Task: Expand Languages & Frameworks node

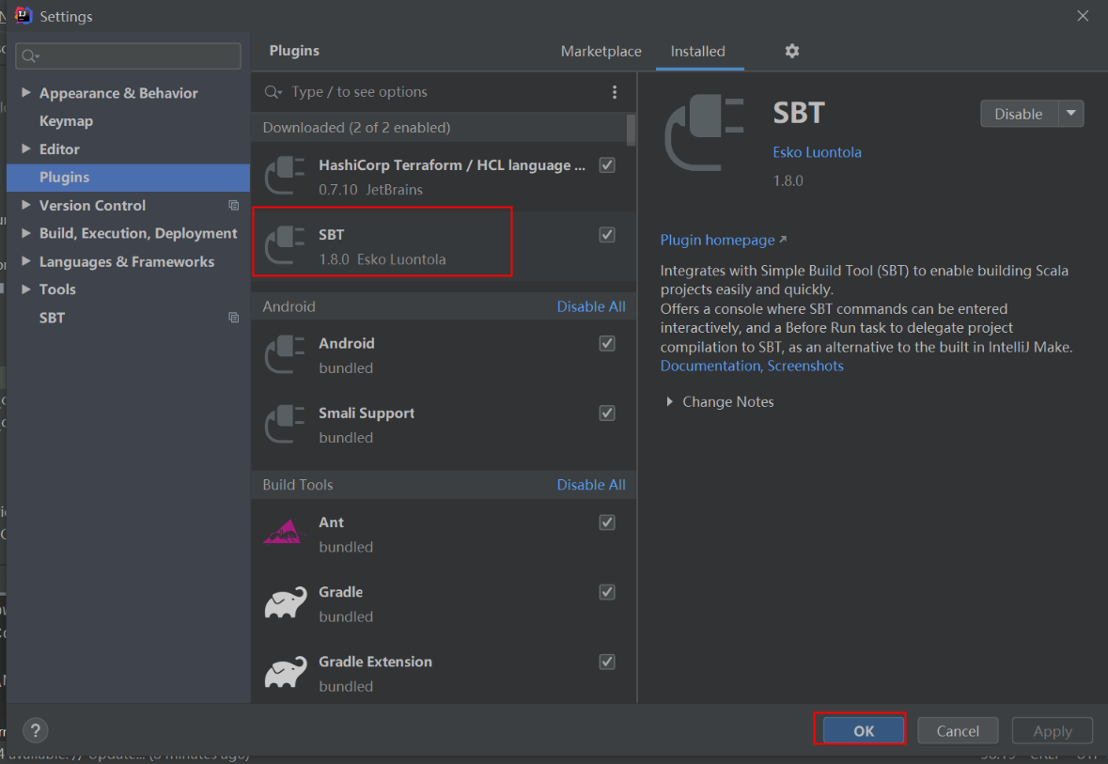Action: point(26,261)
